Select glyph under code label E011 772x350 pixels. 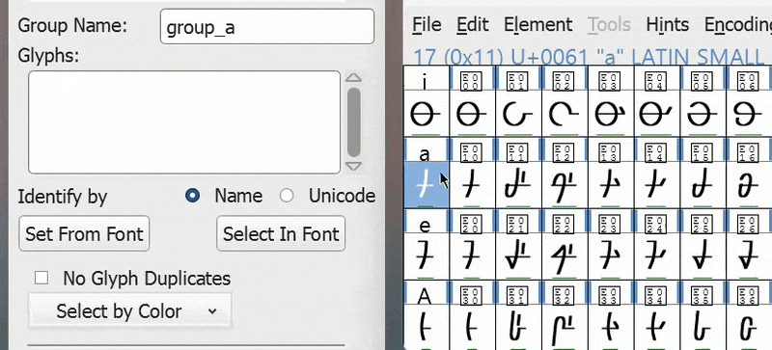pyautogui.click(x=518, y=185)
